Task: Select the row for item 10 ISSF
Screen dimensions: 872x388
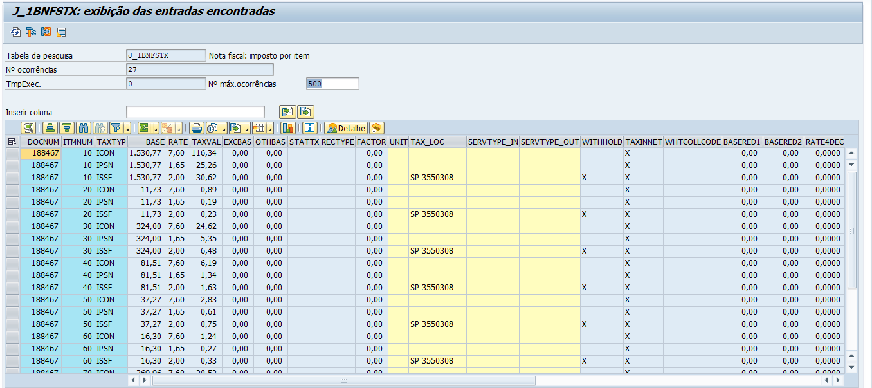Action: point(12,178)
